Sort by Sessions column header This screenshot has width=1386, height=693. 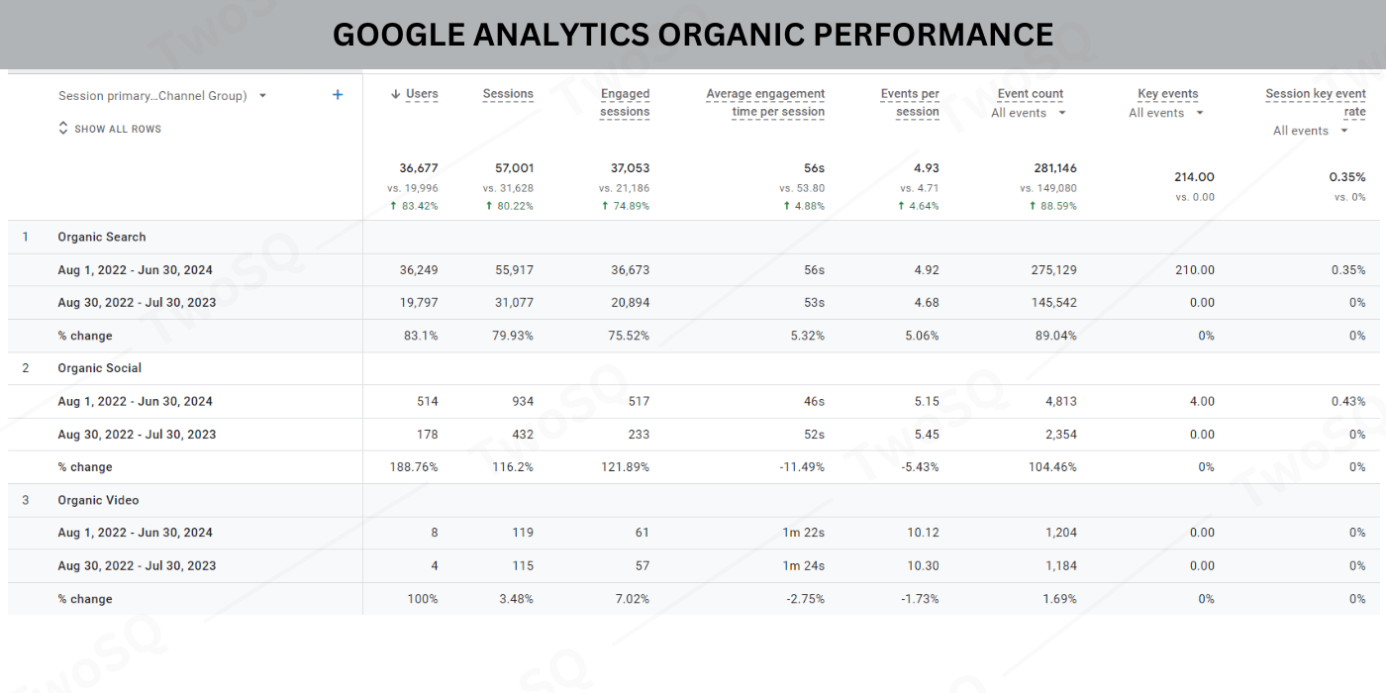(x=508, y=94)
